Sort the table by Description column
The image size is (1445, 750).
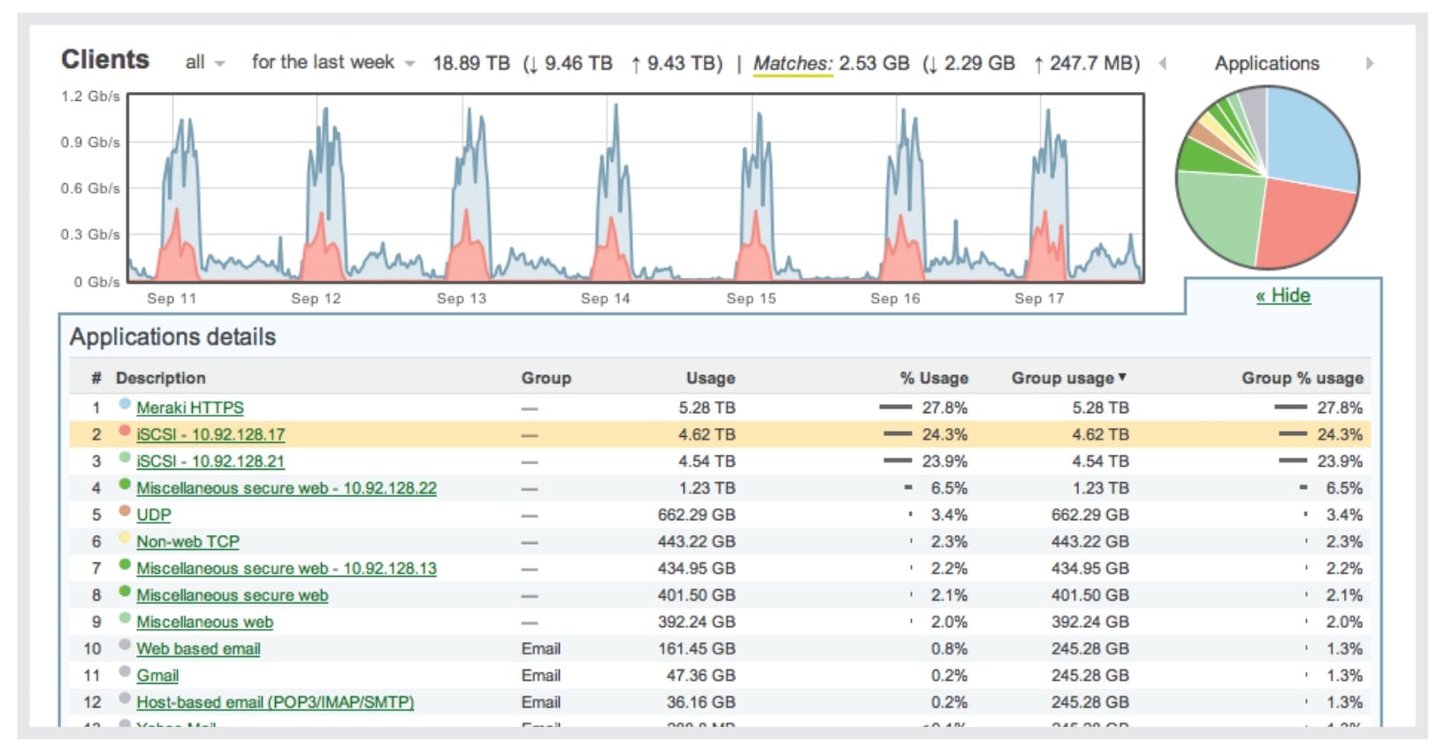(160, 378)
